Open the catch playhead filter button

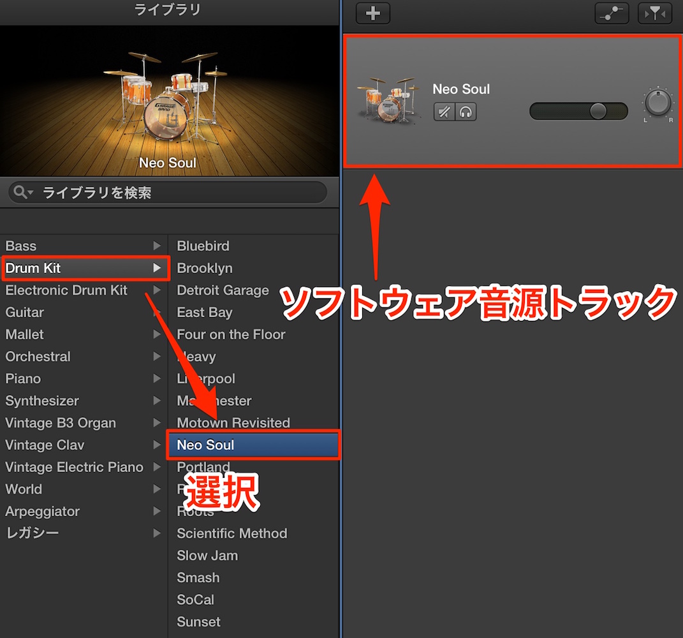click(655, 13)
